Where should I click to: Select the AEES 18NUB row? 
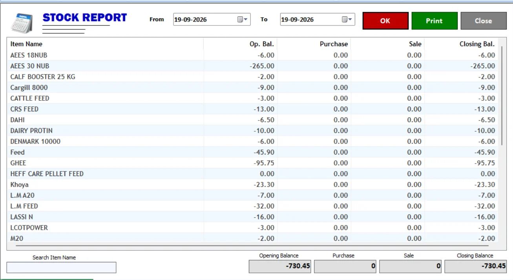tap(252, 55)
